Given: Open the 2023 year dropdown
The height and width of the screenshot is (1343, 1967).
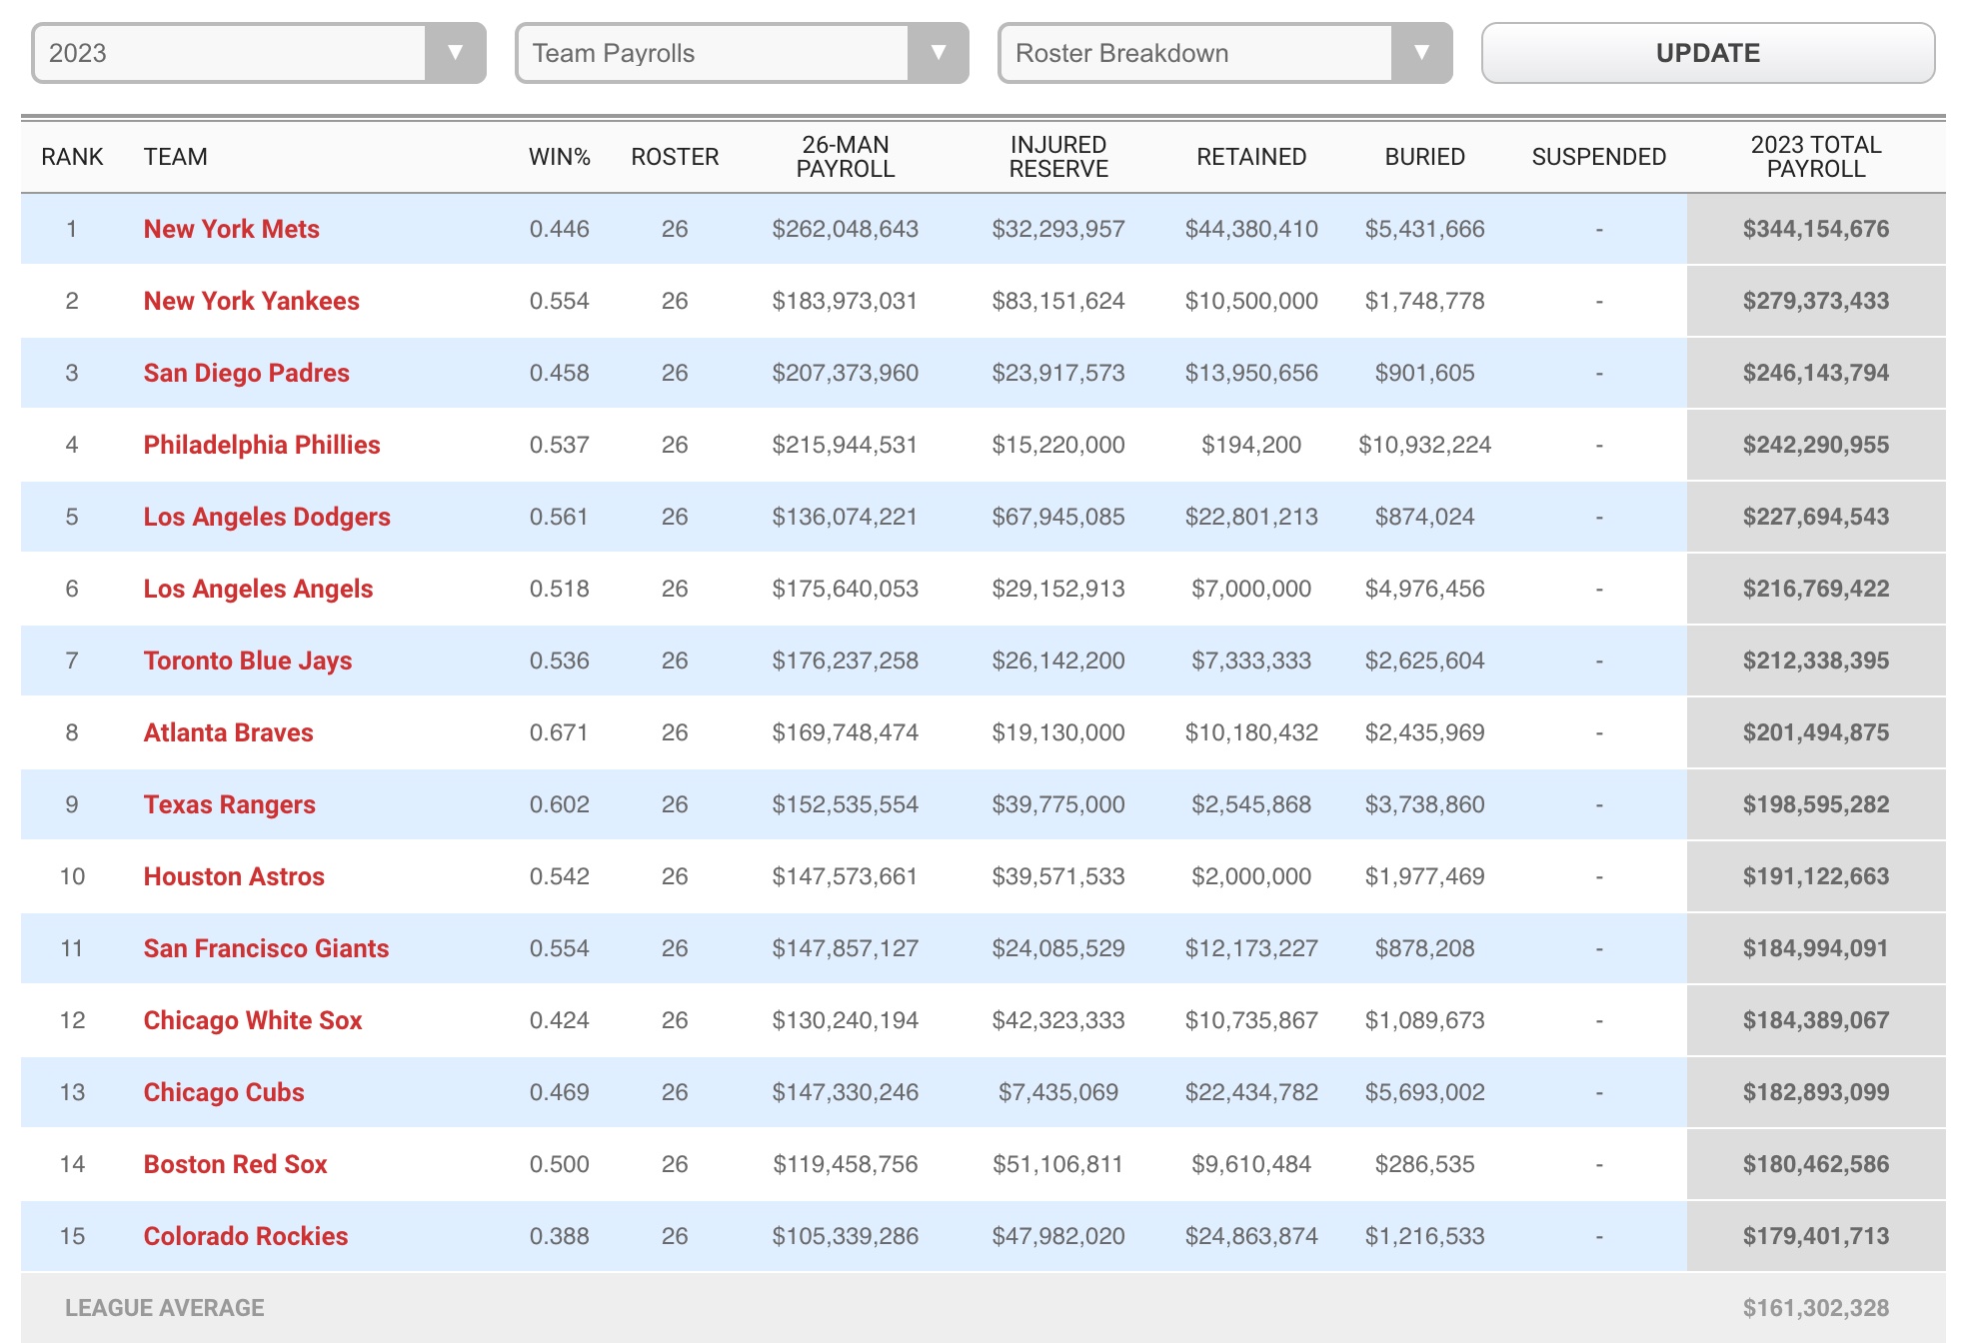Looking at the screenshot, I should tap(259, 53).
